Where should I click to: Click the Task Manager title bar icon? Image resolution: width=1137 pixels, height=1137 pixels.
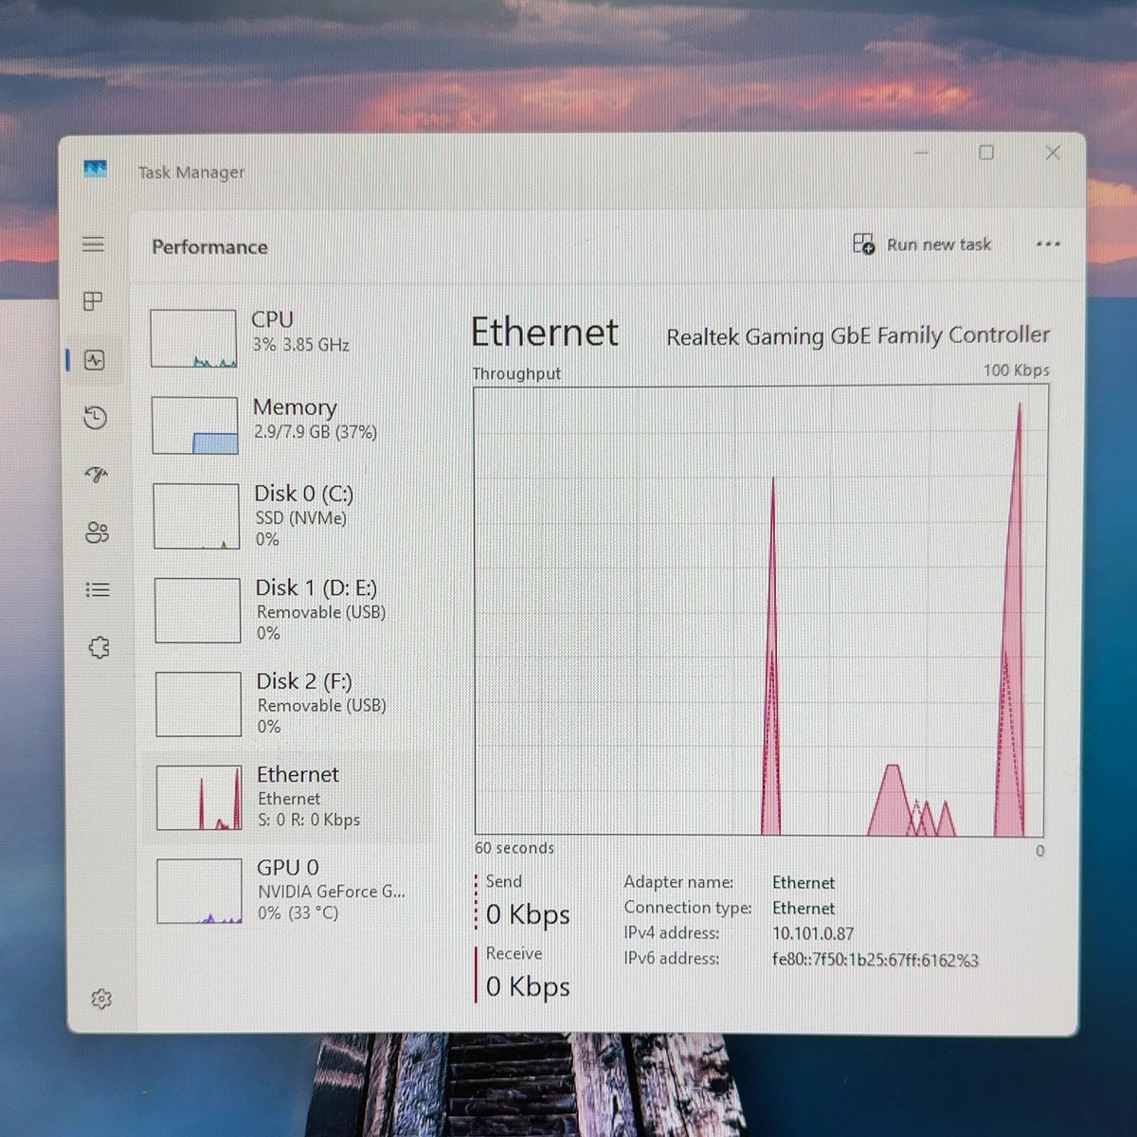(x=95, y=170)
